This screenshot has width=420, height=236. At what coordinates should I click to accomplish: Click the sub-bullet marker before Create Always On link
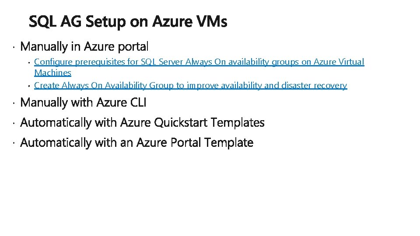(x=29, y=86)
